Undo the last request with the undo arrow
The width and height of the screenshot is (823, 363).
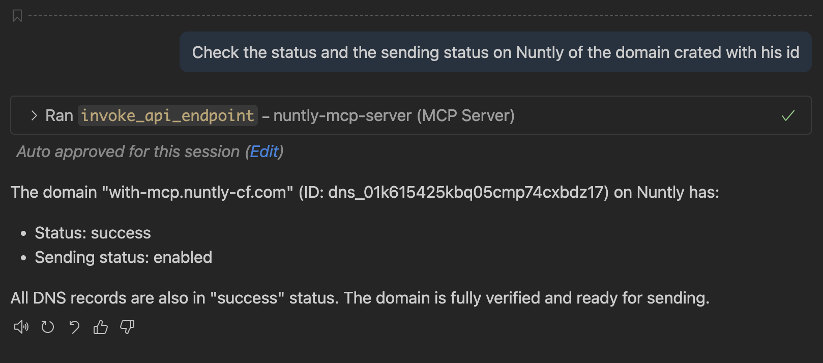click(74, 327)
